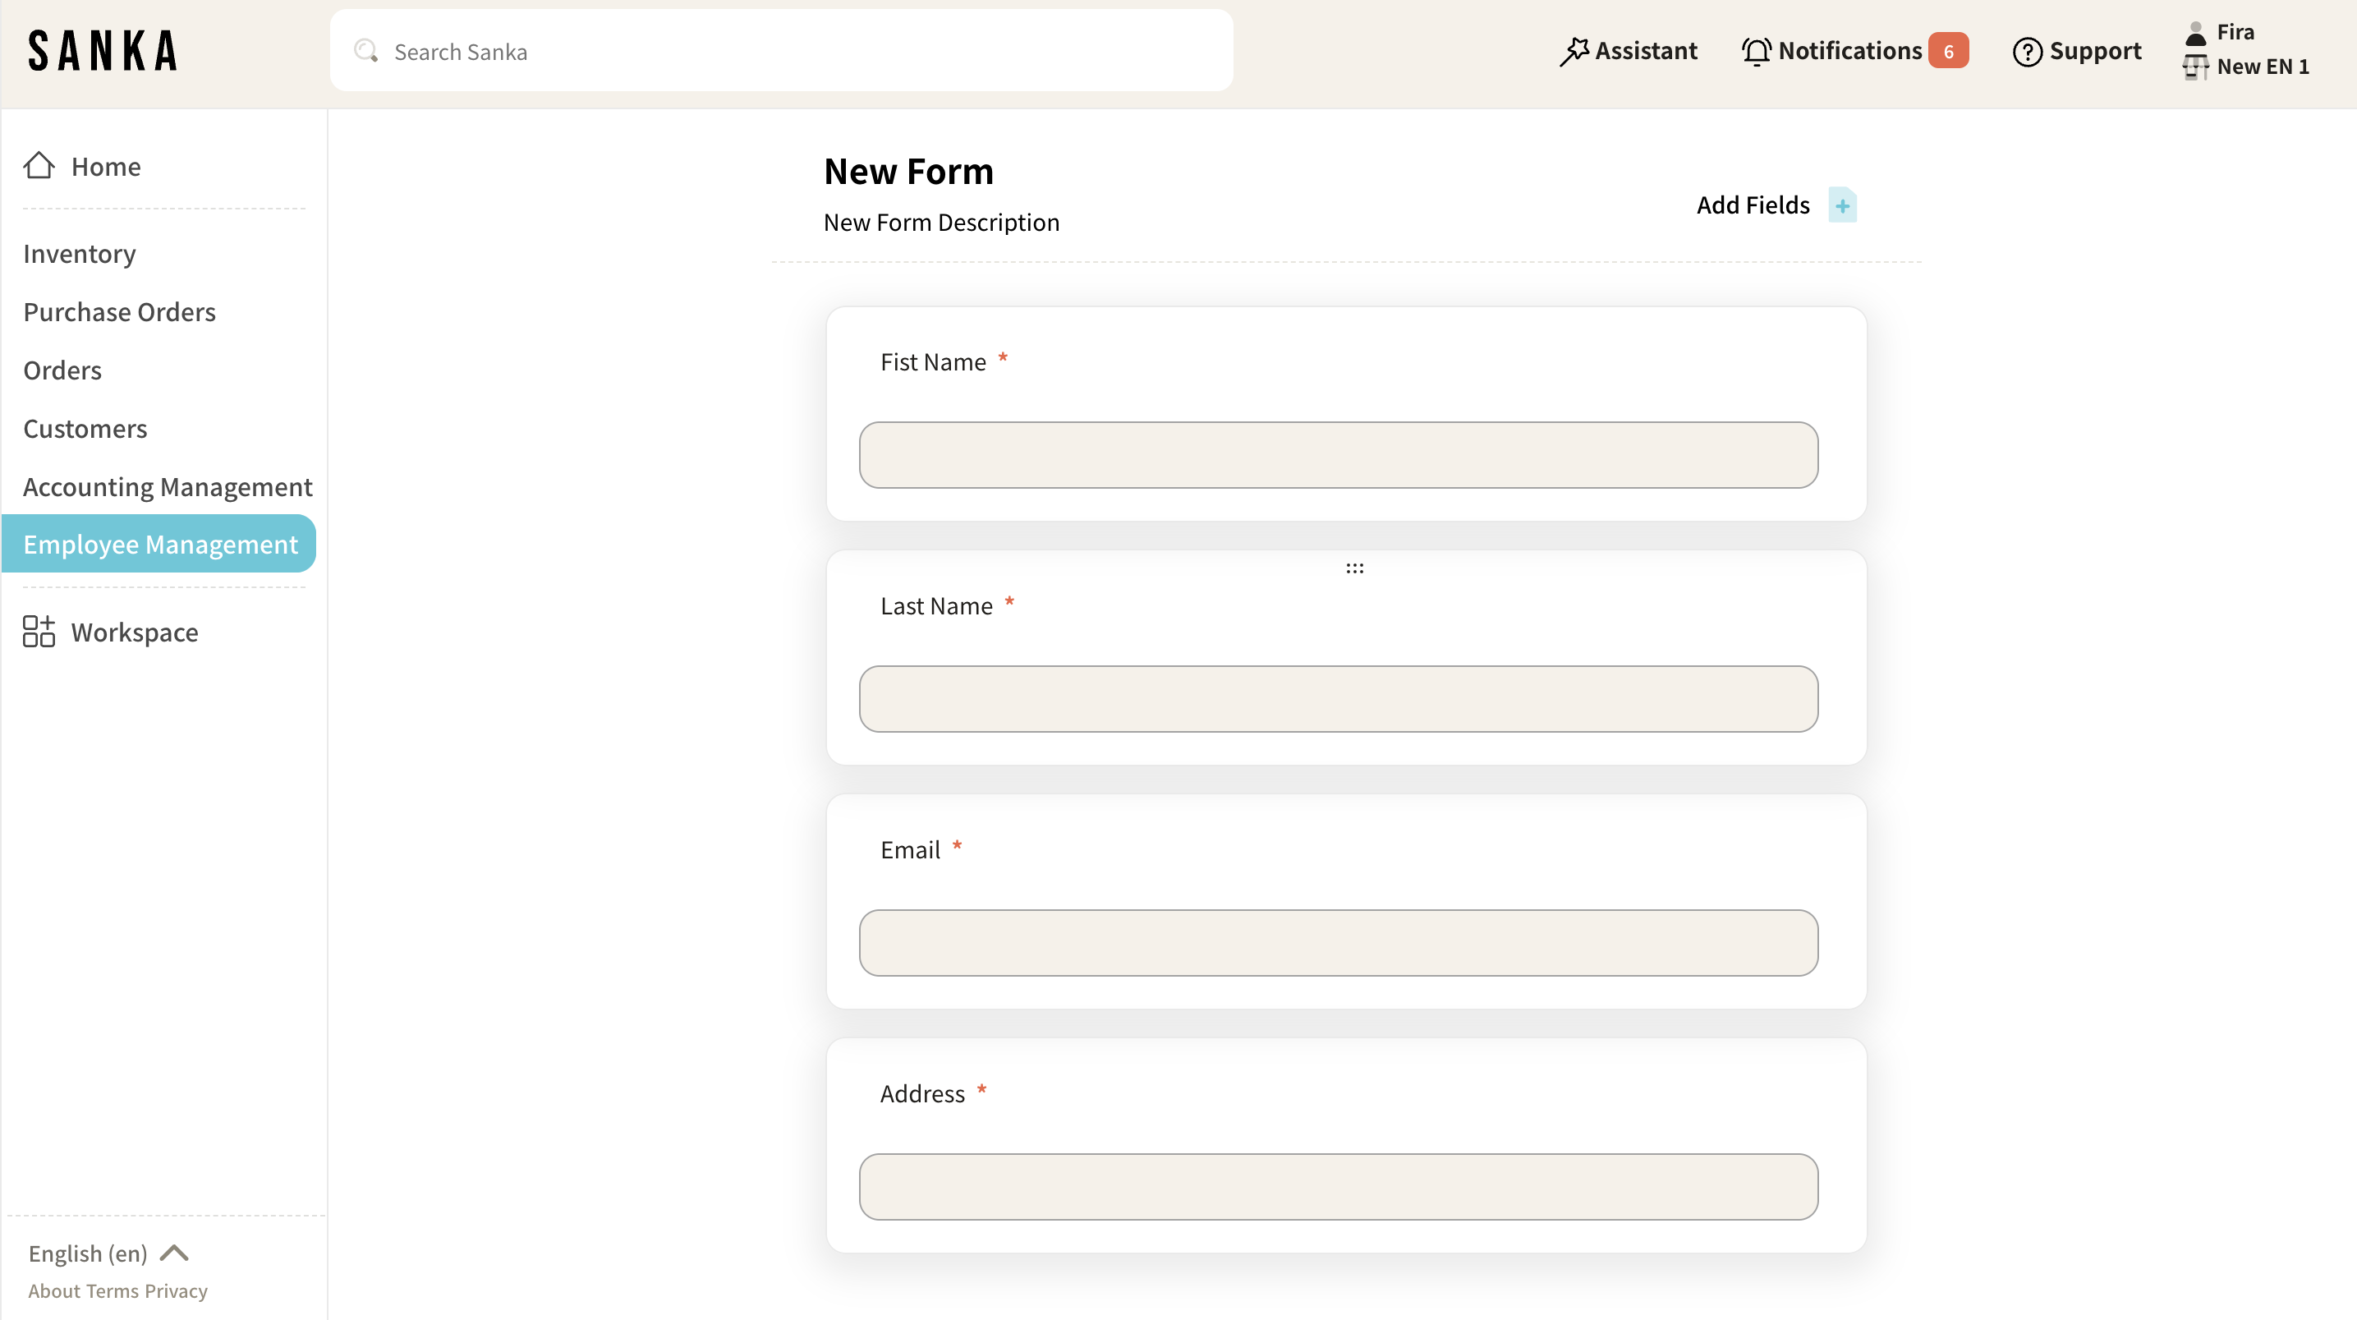Click the Assistant magic wand icon
Image resolution: width=2357 pixels, height=1320 pixels.
click(1574, 51)
